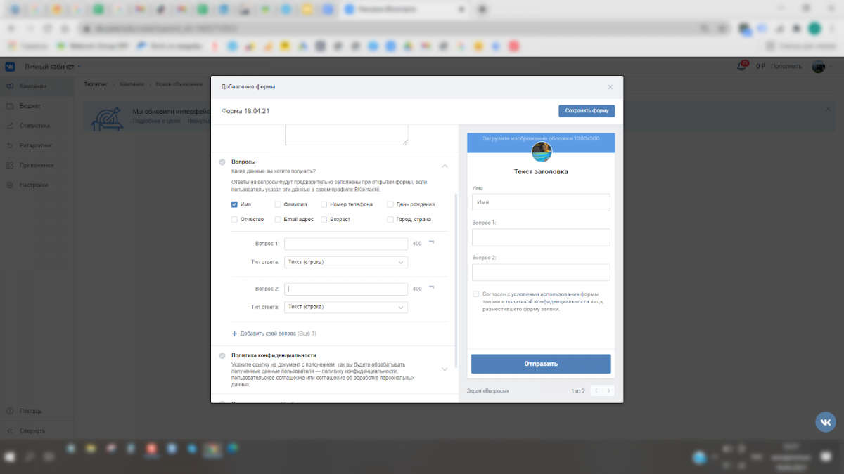Go to previous preview screen arrow
Viewport: 844px width, 474px height.
596,390
